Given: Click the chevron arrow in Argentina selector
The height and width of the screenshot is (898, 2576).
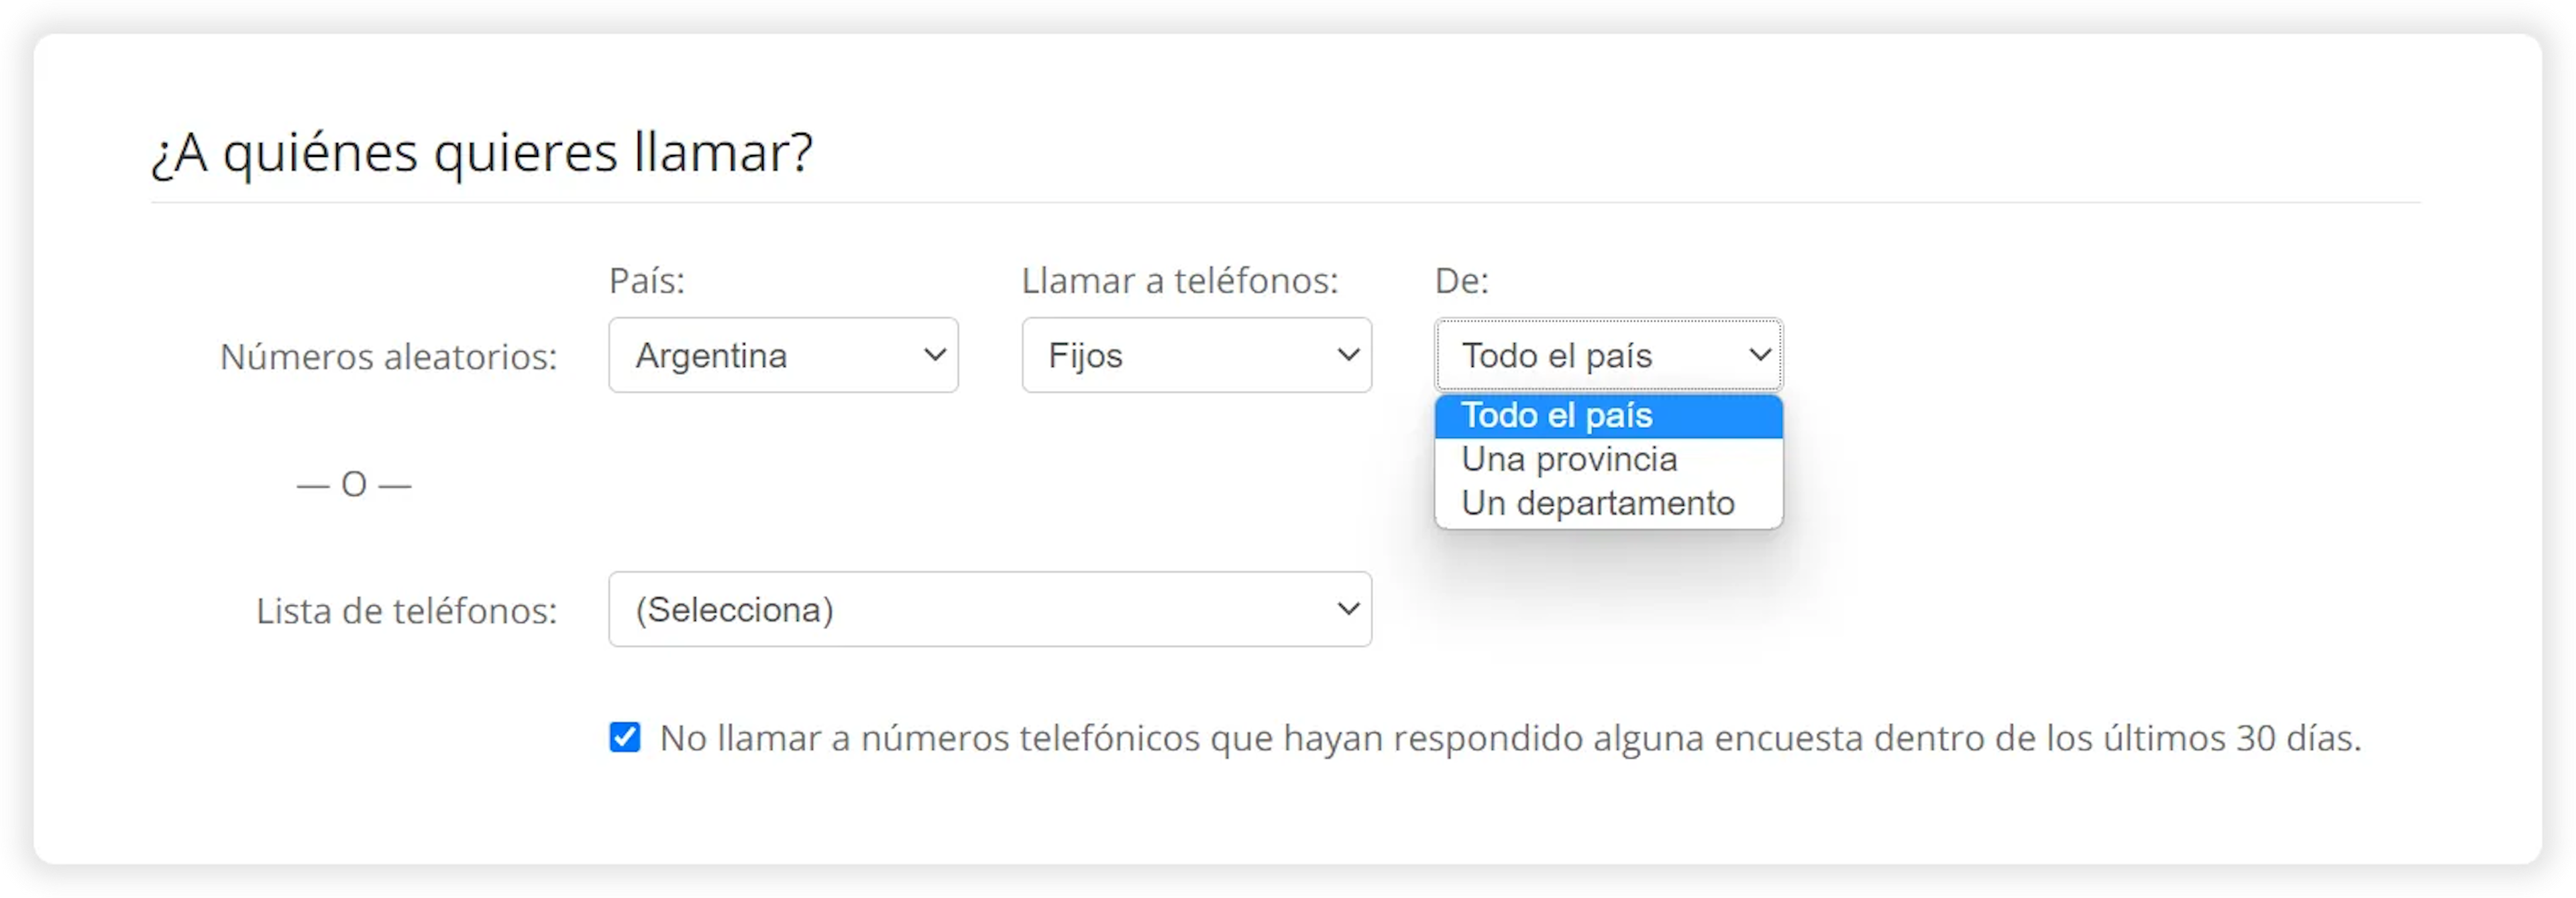Looking at the screenshot, I should coord(935,355).
